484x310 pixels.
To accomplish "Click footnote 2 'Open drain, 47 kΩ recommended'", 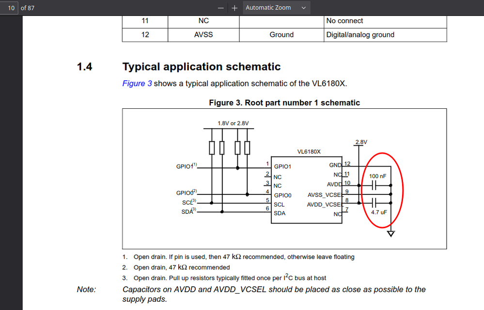I will [182, 267].
